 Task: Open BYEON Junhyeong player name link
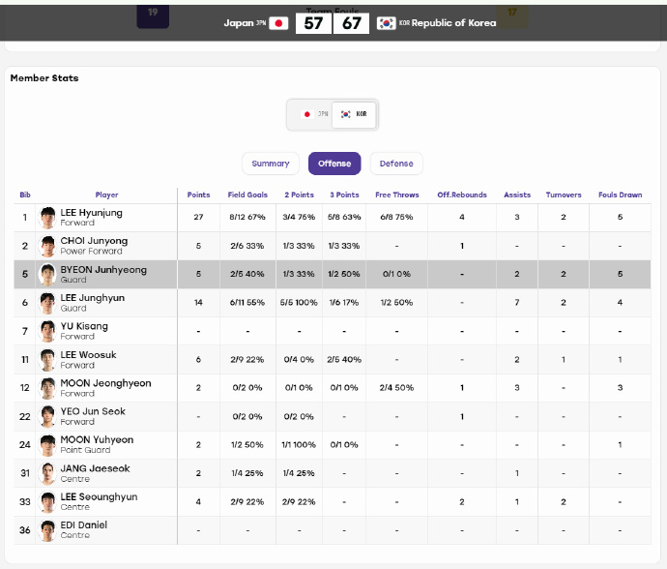click(x=103, y=270)
